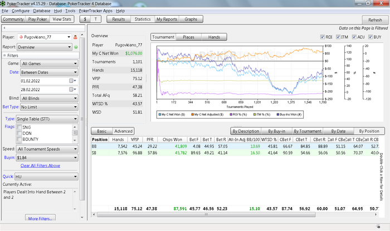Screen dimensions: 390x231
Task: Open the start date calendar picker for 01.02.2022
Action: (x=72, y=81)
